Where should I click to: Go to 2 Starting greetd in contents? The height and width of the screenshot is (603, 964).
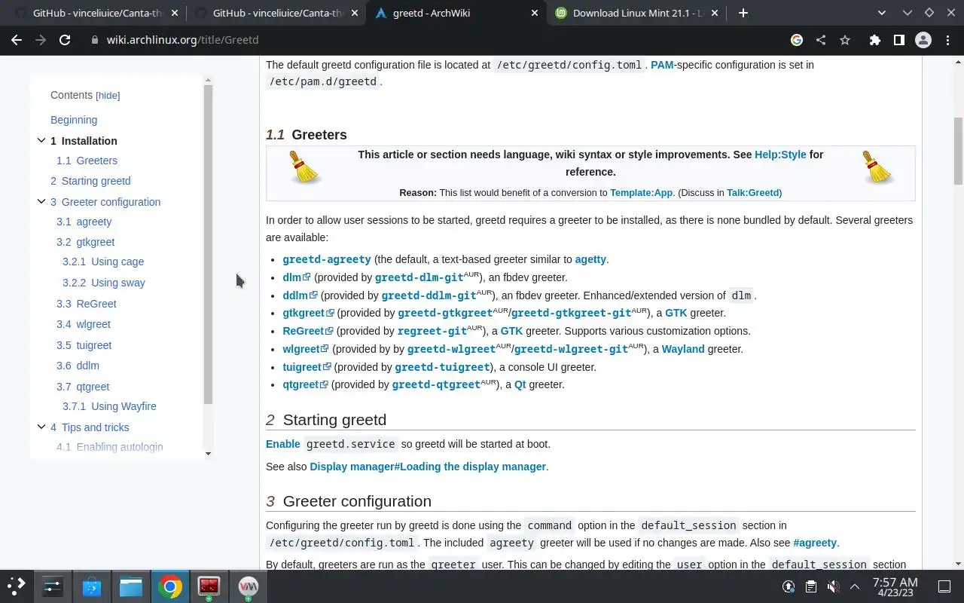click(x=90, y=181)
